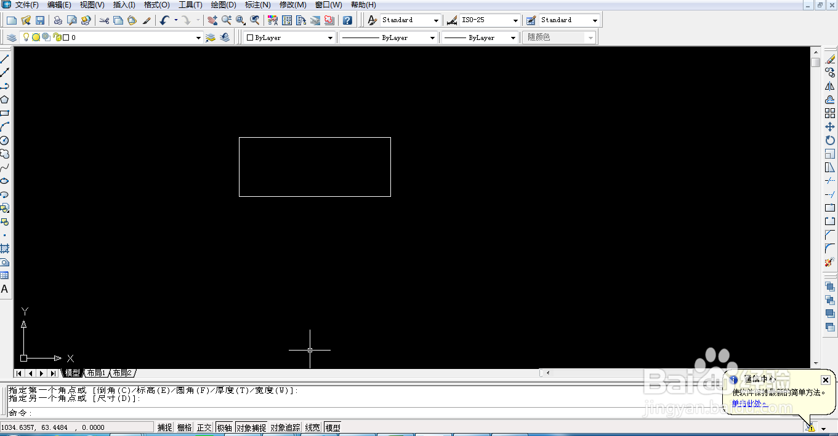Click the Match Properties brush icon
Image resolution: width=838 pixels, height=436 pixels.
coord(147,20)
